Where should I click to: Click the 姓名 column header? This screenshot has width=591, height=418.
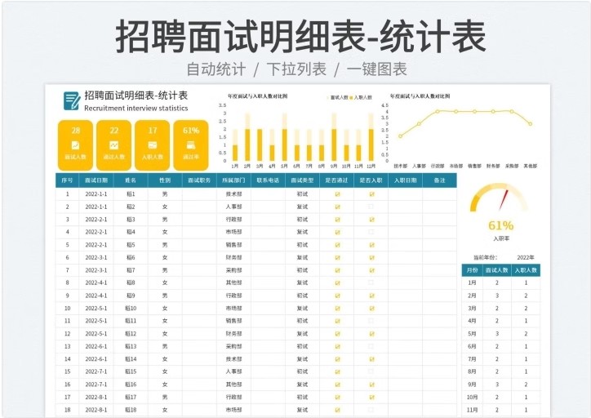[x=131, y=180]
